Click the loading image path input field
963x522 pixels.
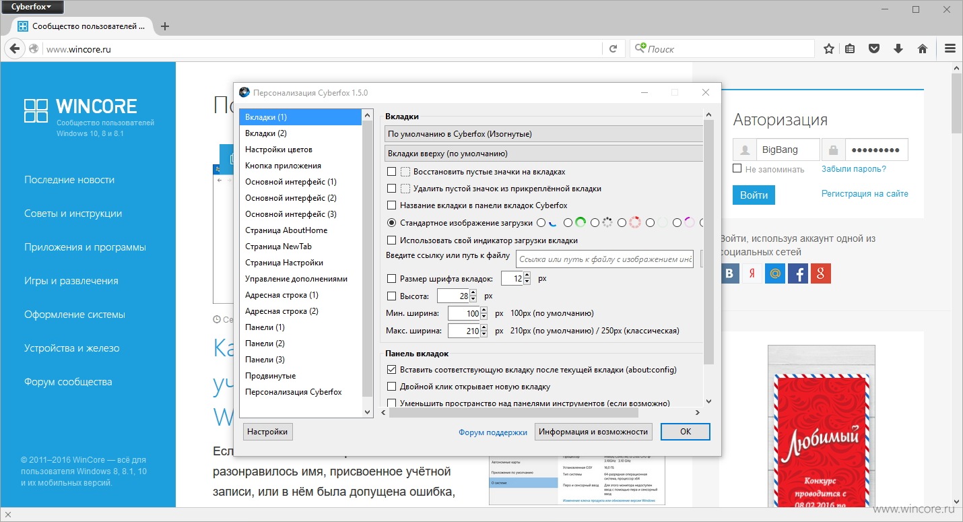pyautogui.click(x=605, y=259)
